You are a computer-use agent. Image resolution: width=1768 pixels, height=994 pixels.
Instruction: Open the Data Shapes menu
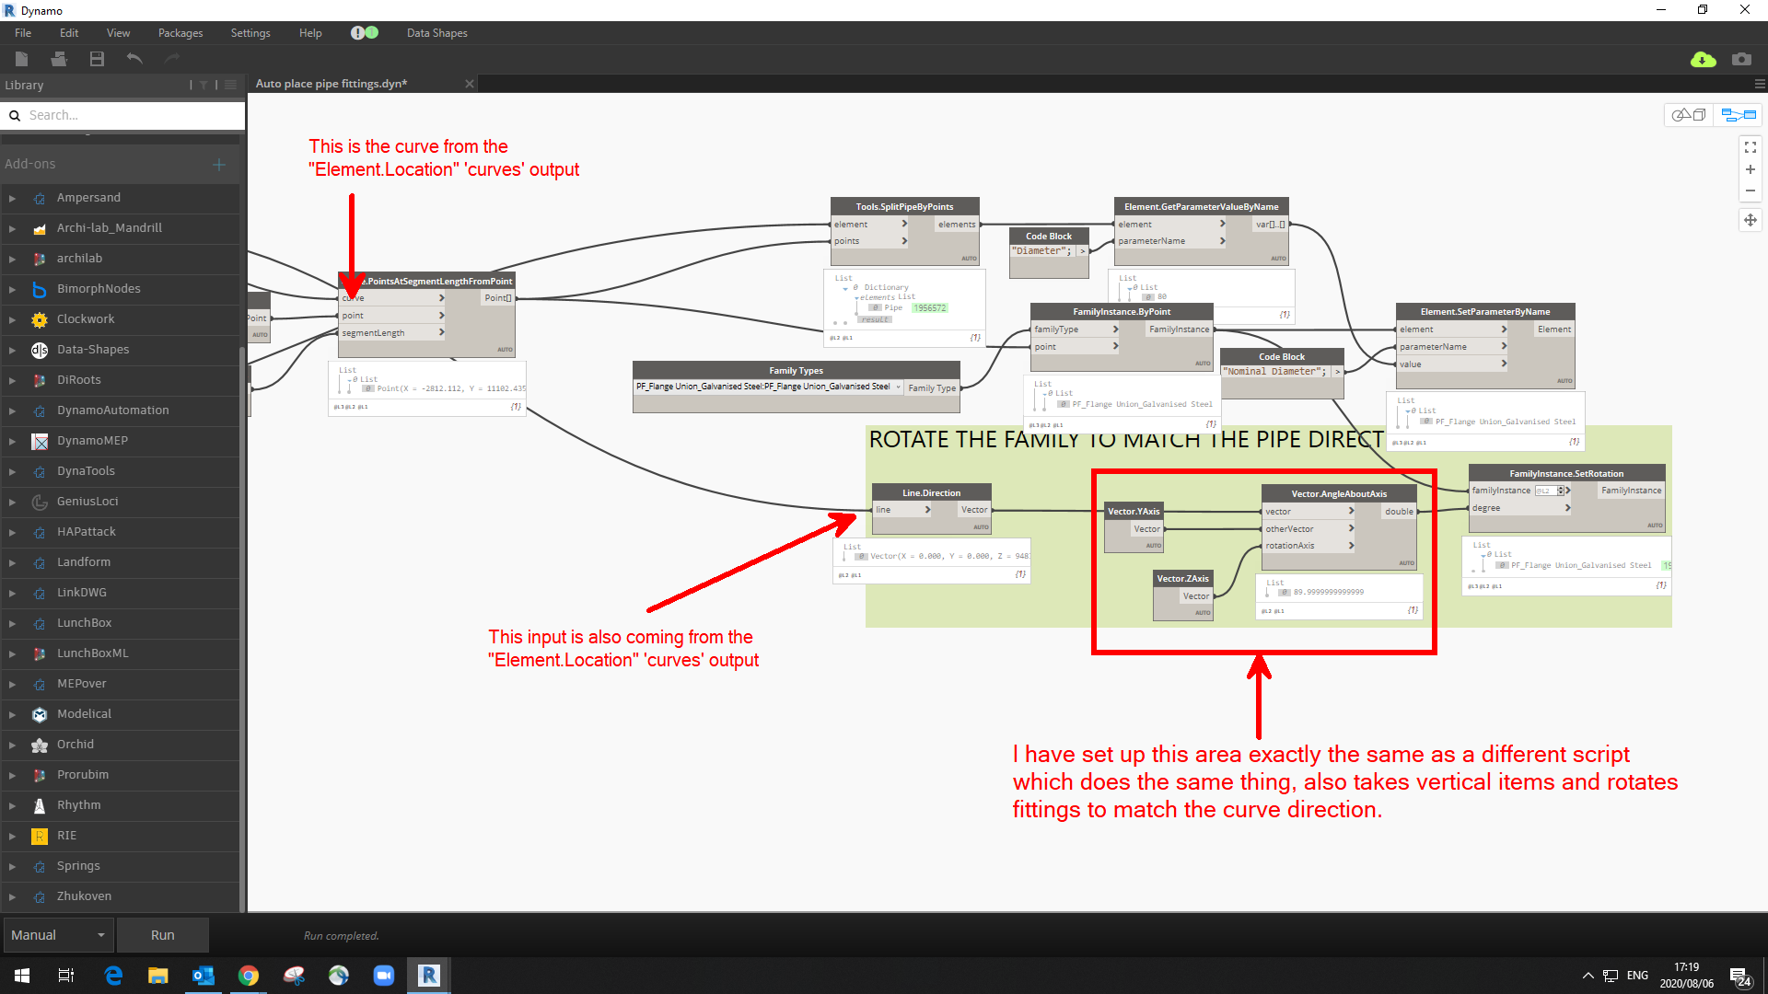click(436, 33)
